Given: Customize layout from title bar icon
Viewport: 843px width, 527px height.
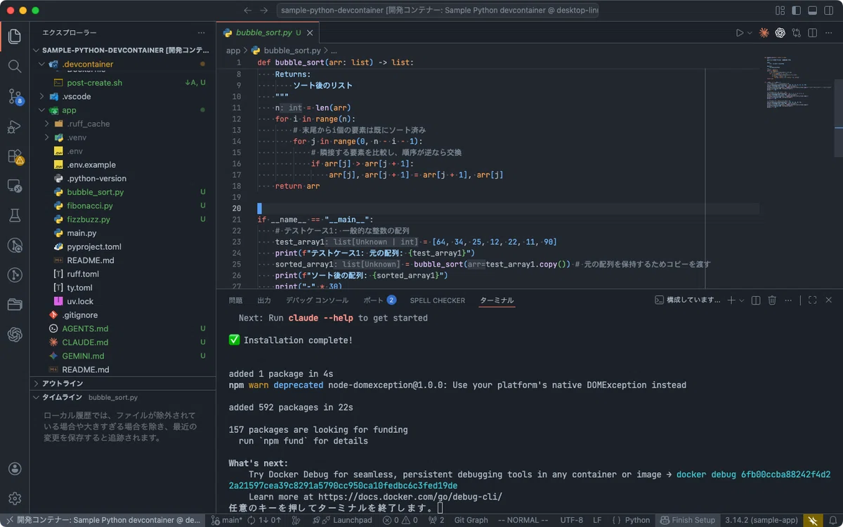Looking at the screenshot, I should [780, 11].
